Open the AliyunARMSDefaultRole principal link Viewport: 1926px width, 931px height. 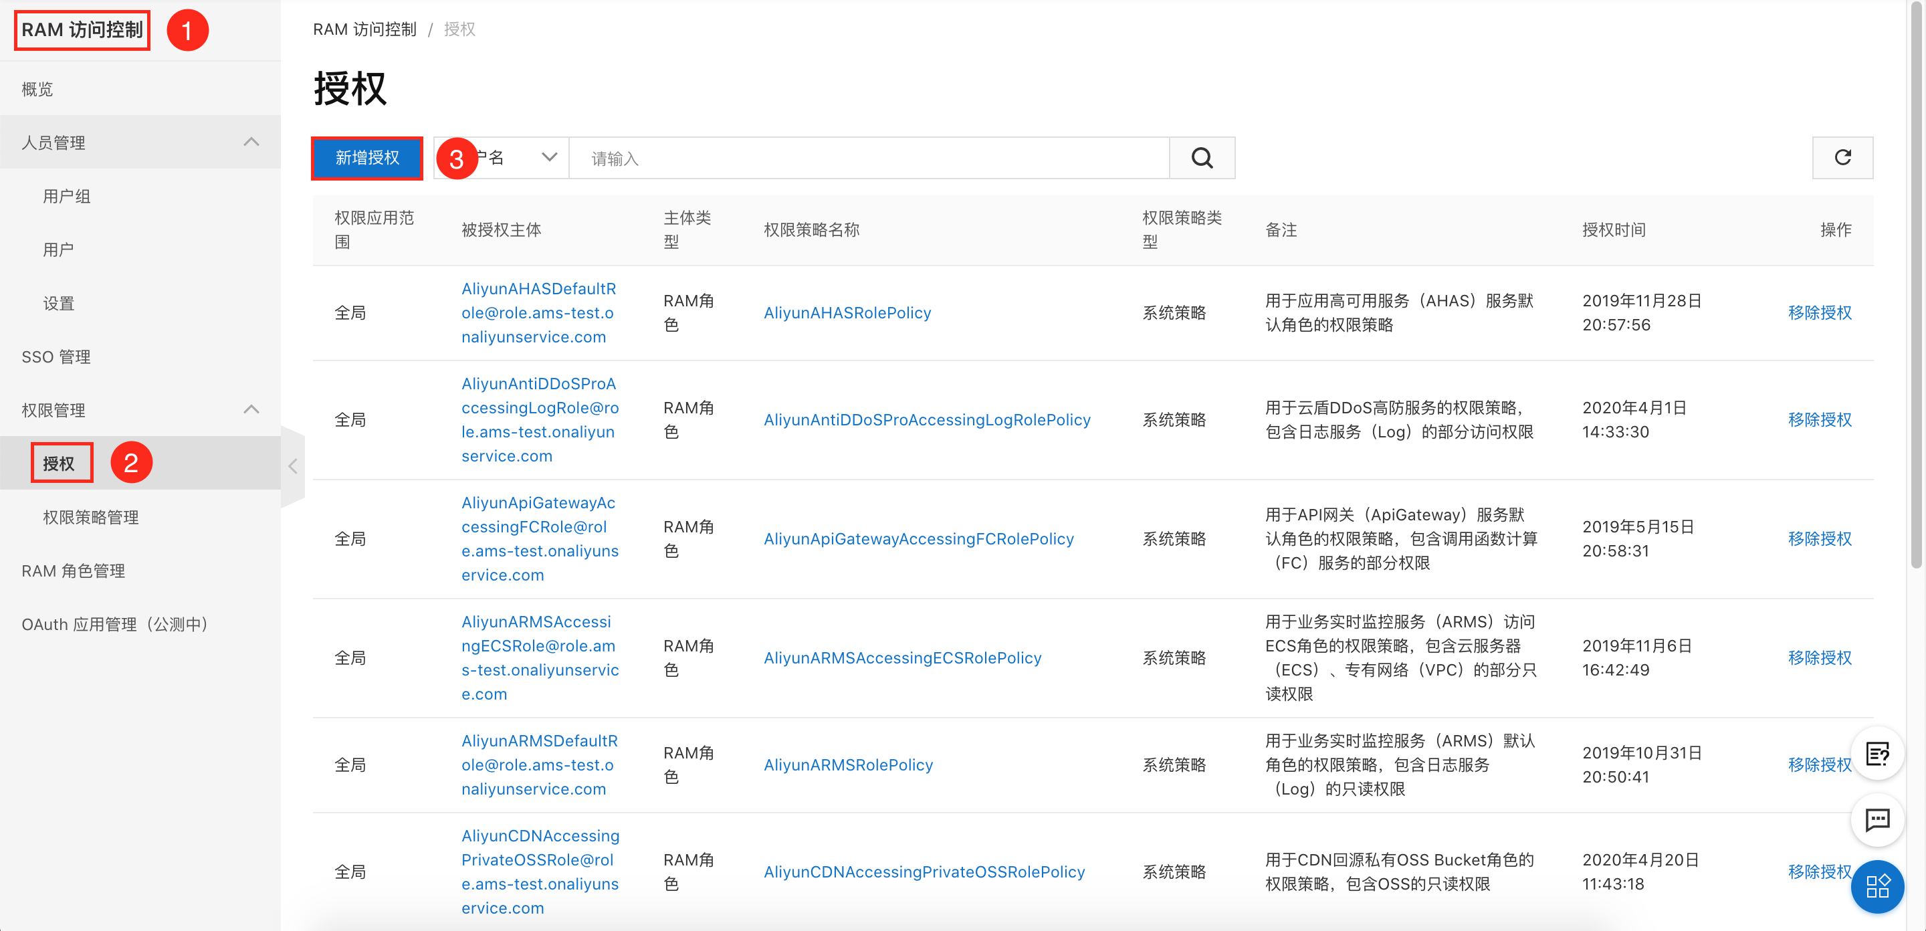[539, 764]
